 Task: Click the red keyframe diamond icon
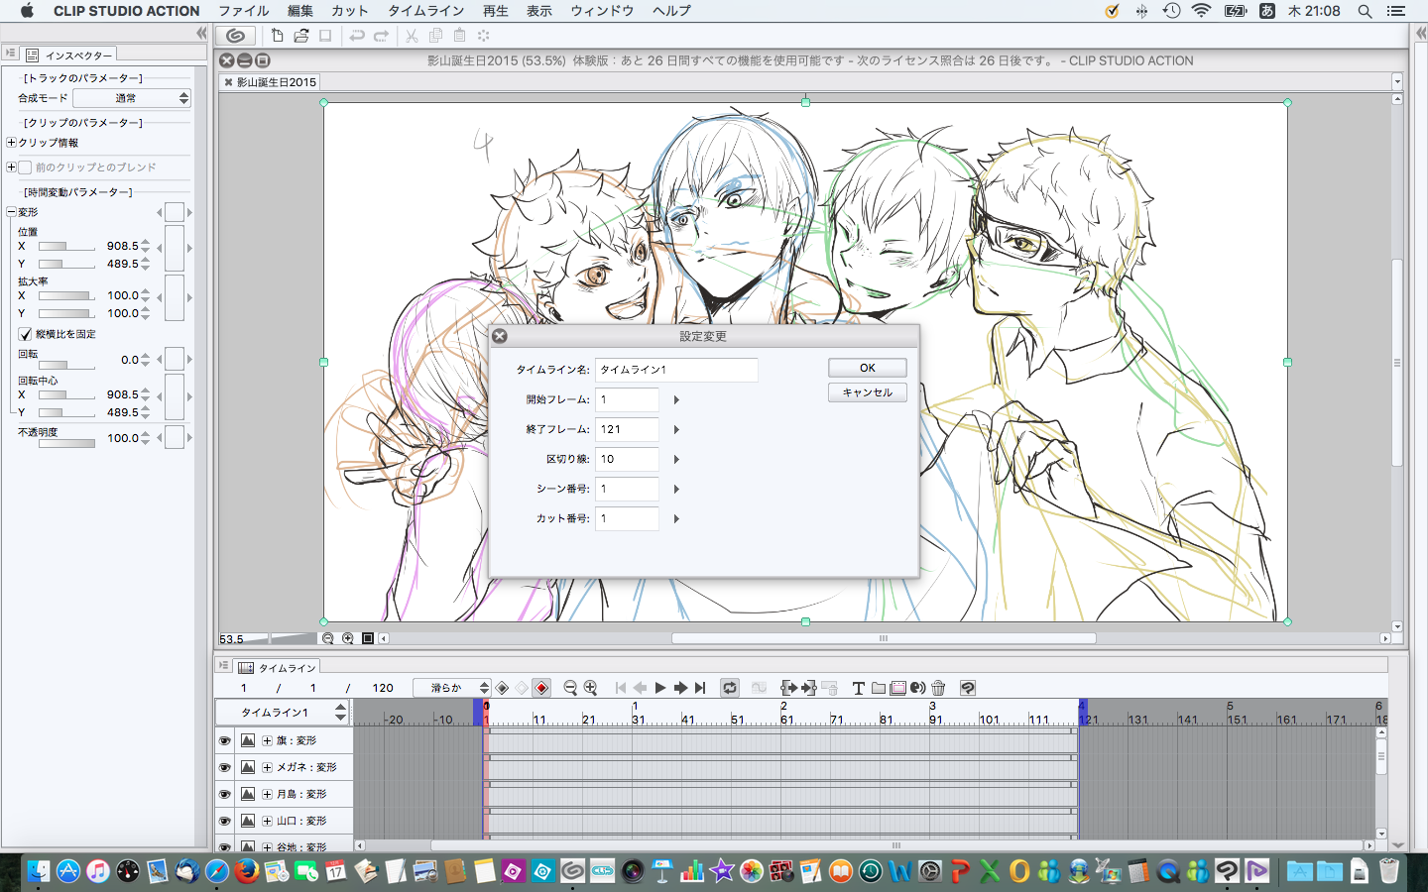tap(541, 688)
